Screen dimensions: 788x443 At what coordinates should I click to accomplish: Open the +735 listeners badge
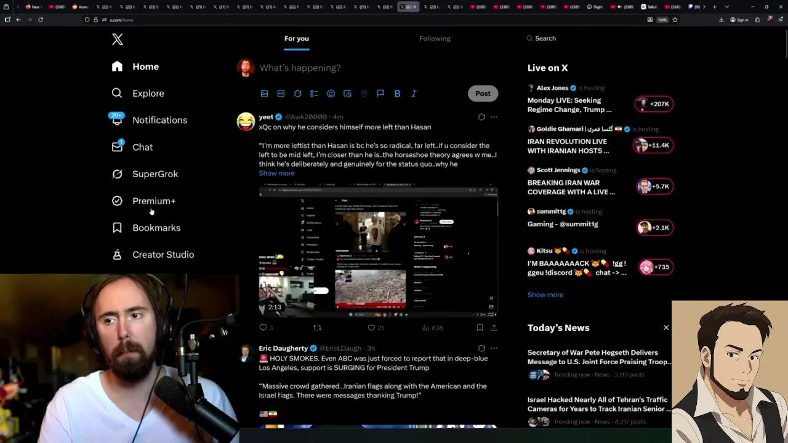[x=655, y=267]
